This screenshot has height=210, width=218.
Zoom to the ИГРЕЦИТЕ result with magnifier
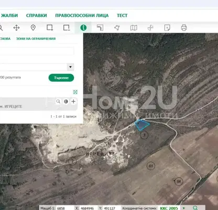coord(58,101)
